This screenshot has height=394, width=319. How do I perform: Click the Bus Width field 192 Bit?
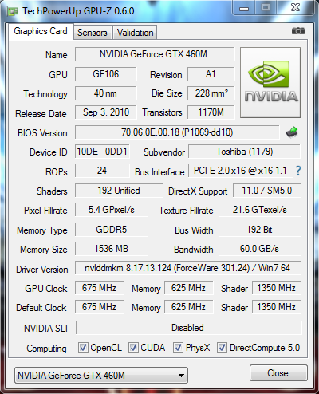pyautogui.click(x=260, y=230)
